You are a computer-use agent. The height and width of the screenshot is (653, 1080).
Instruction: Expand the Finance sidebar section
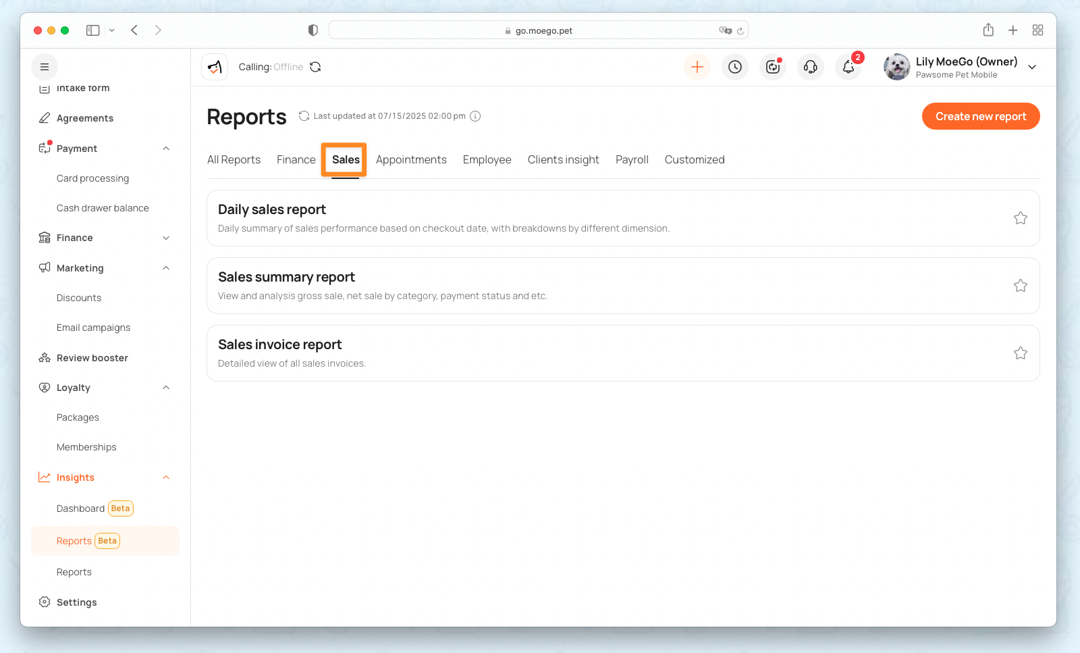166,238
